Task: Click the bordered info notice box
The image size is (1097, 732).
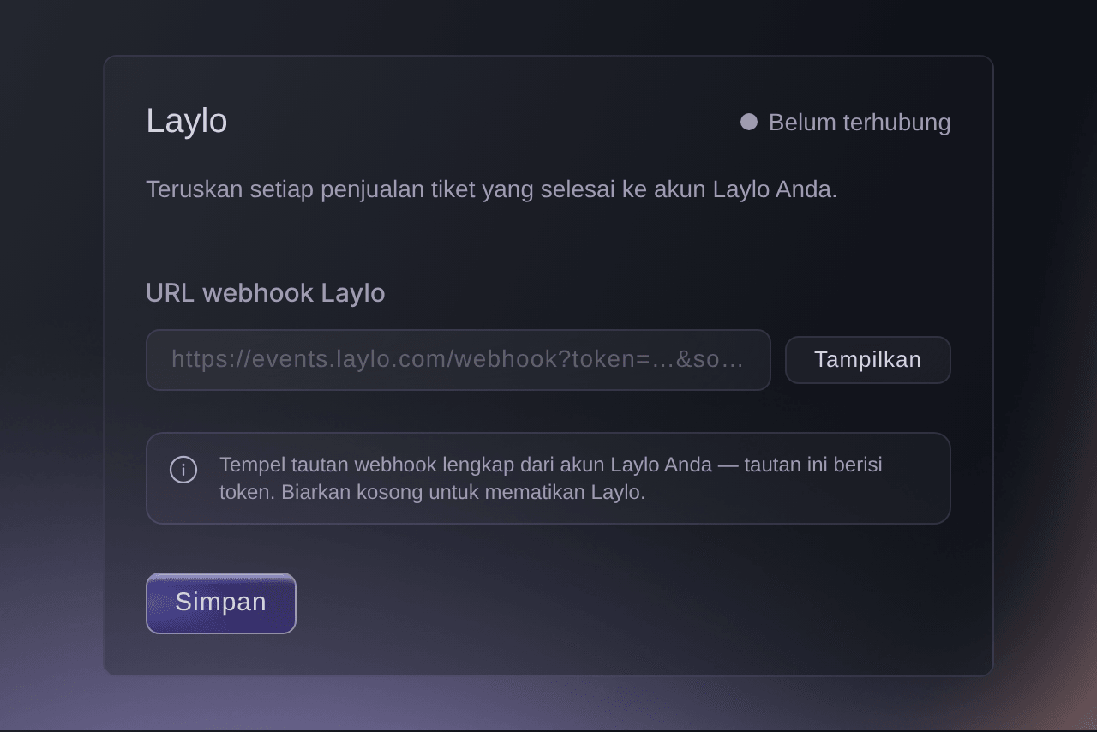Action: 548,478
